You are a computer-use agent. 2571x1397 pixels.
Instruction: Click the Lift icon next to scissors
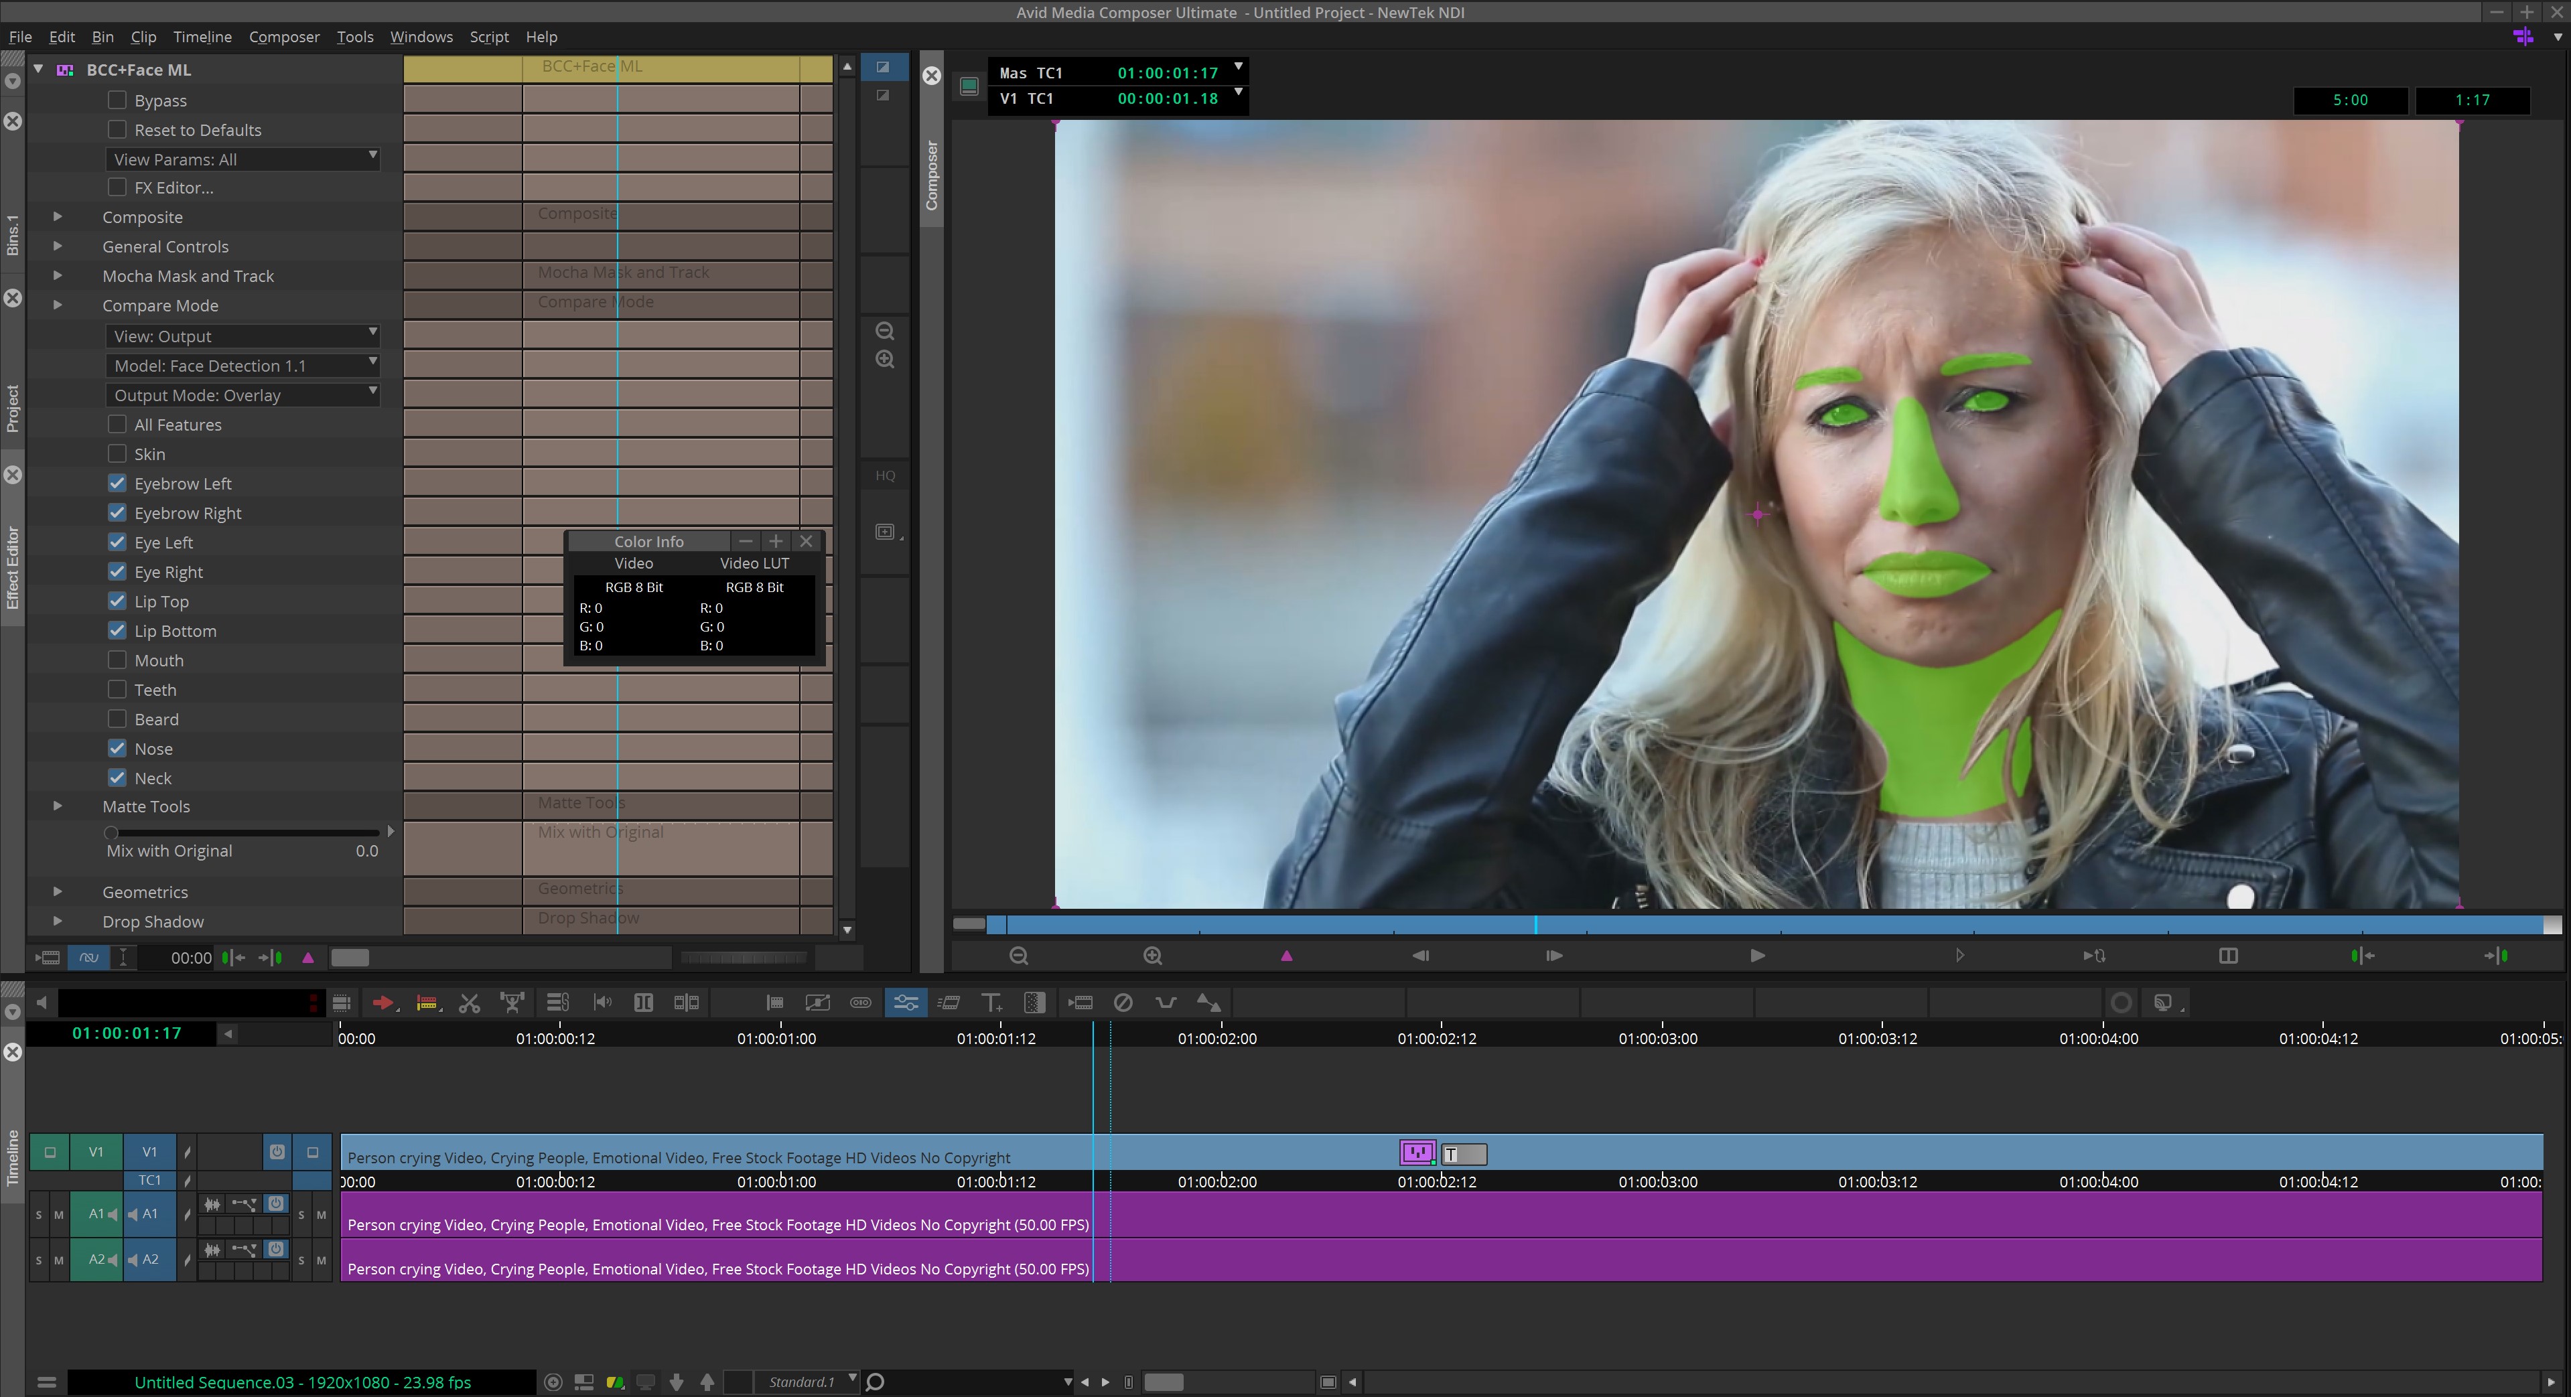[512, 1003]
